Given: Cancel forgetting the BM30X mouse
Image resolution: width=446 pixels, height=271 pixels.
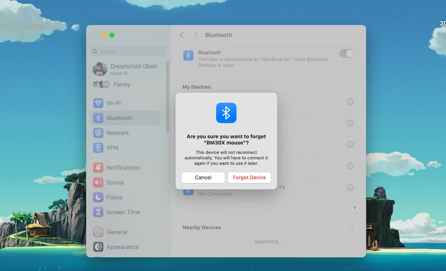Looking at the screenshot, I should (203, 177).
